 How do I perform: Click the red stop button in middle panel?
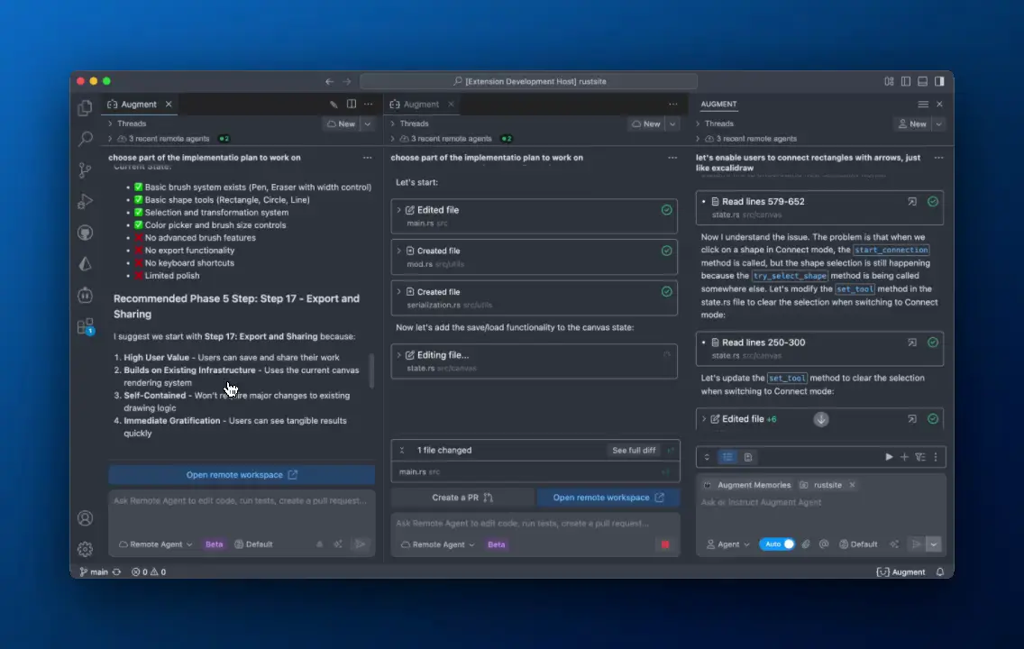point(665,544)
